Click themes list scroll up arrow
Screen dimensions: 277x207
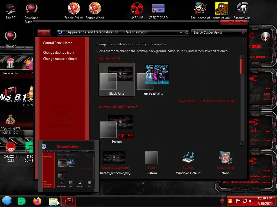pyautogui.click(x=242, y=57)
